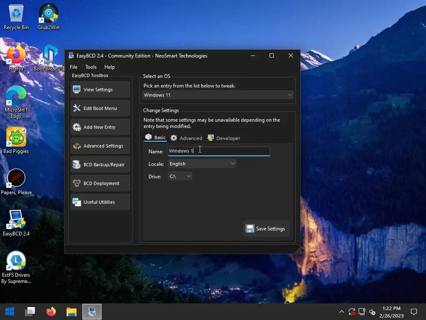The height and width of the screenshot is (320, 426).
Task: Select Advanced Settings in the toolbox
Action: point(100,146)
